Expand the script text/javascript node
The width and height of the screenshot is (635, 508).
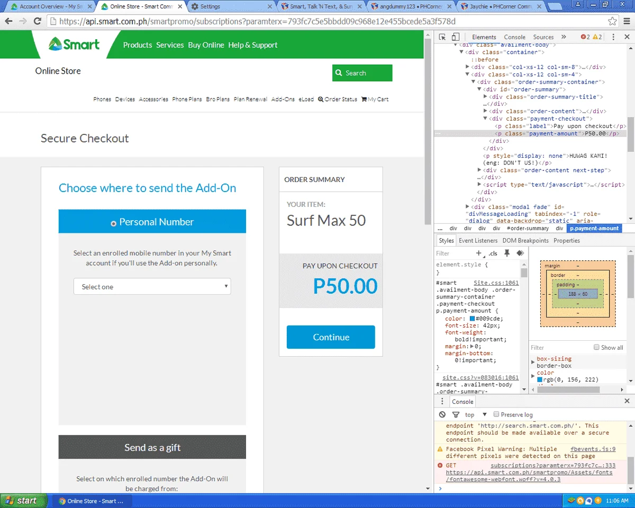(x=480, y=185)
